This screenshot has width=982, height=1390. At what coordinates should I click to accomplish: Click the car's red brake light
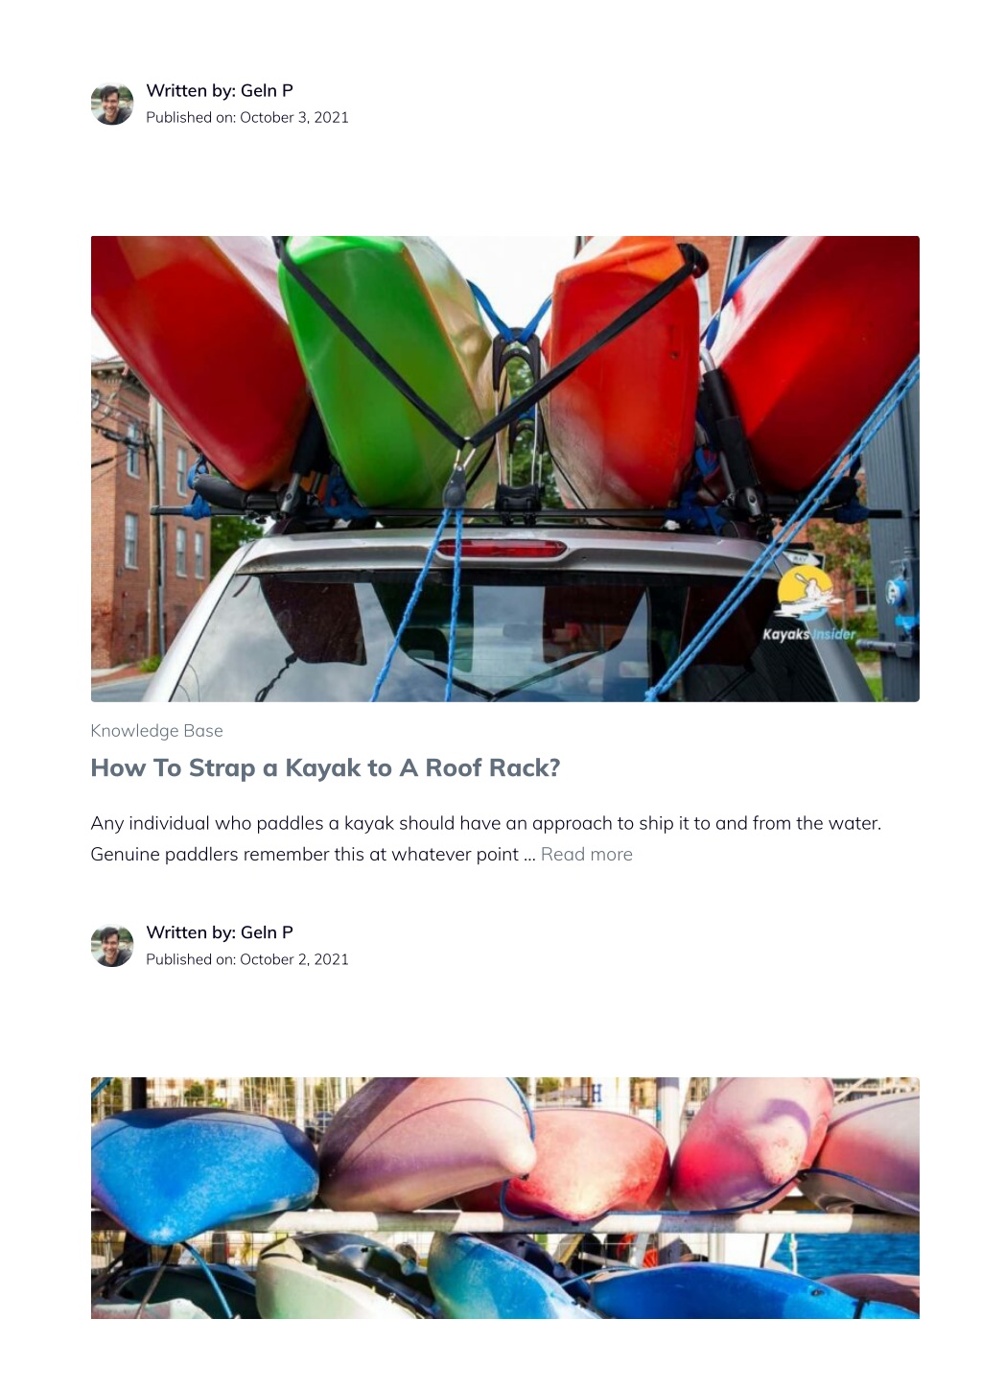pyautogui.click(x=501, y=549)
